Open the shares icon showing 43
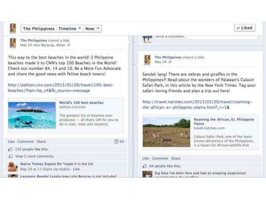The height and width of the screenshot is (200, 266). [x=119, y=142]
